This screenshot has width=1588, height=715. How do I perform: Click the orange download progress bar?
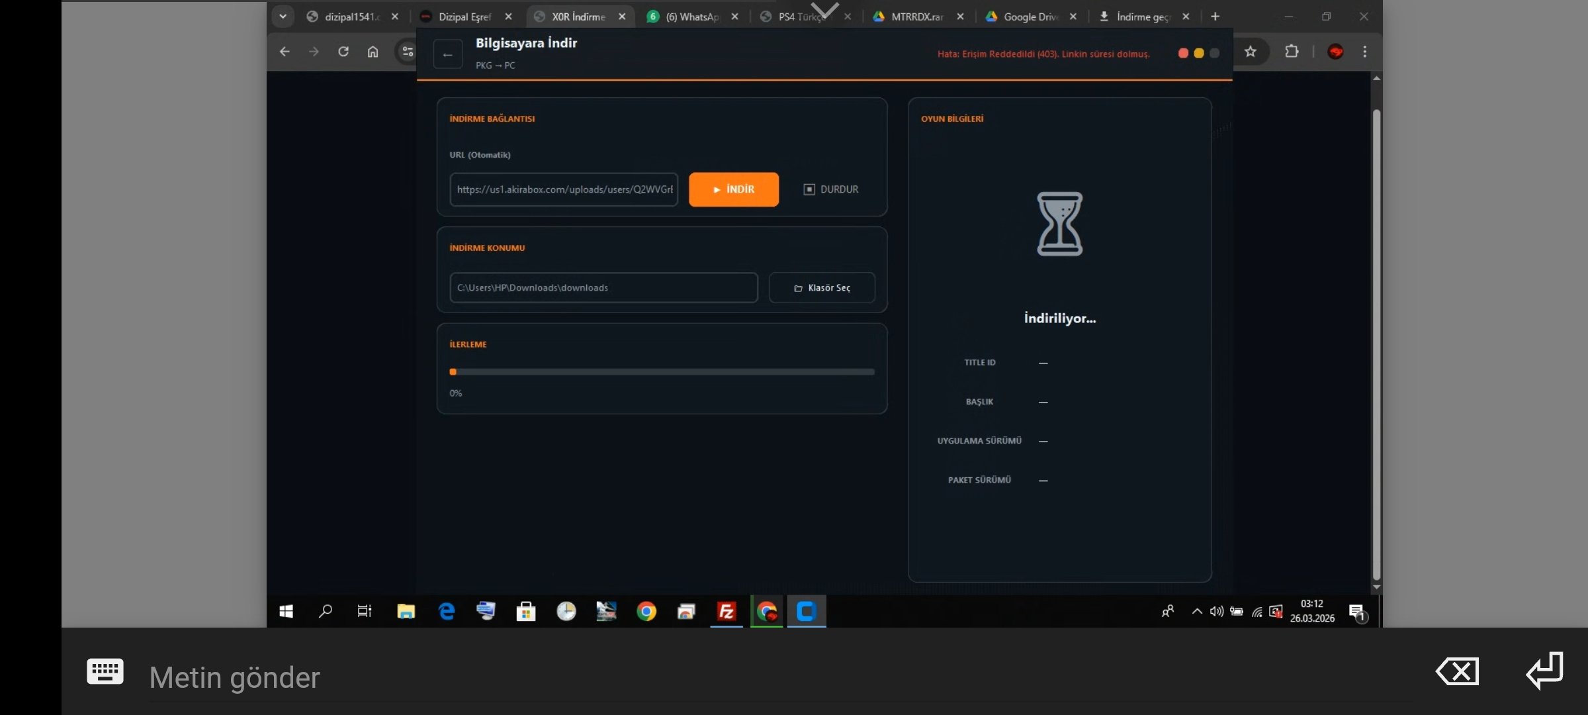(x=661, y=372)
